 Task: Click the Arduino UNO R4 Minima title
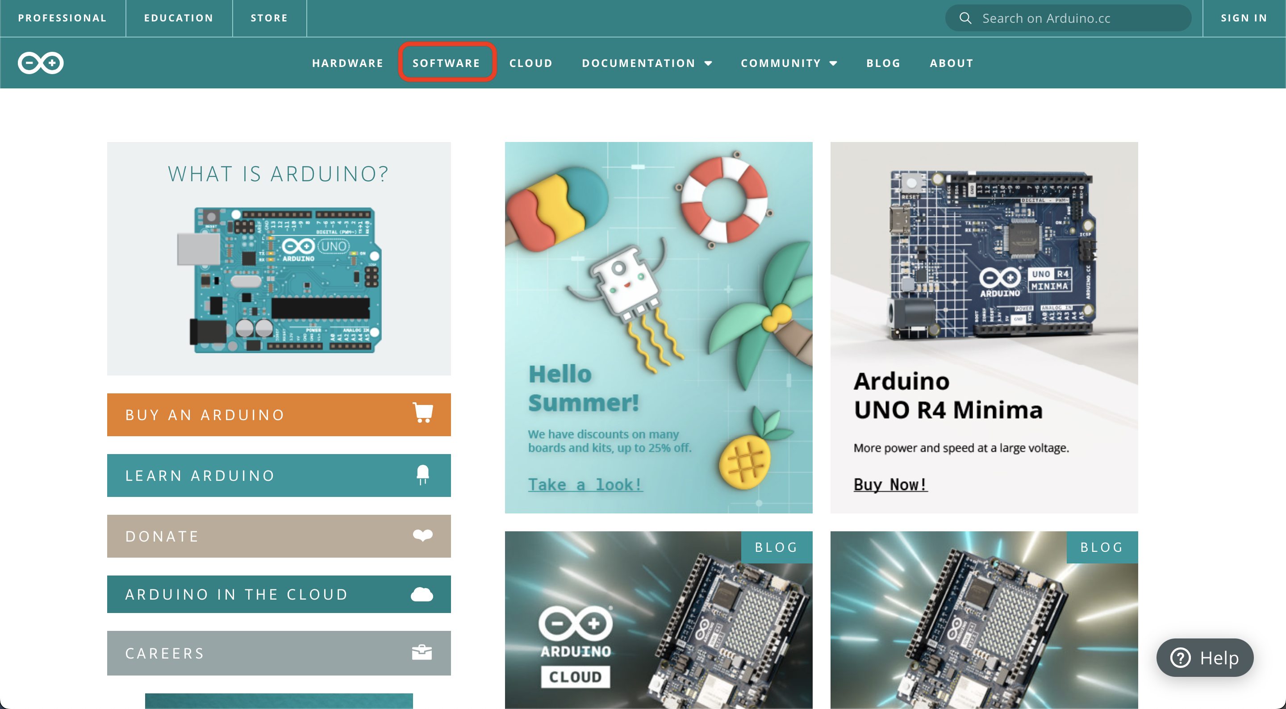coord(948,396)
